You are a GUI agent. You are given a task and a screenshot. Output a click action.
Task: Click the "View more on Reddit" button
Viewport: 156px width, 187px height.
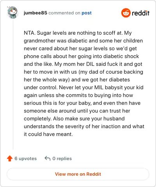tap(78, 174)
